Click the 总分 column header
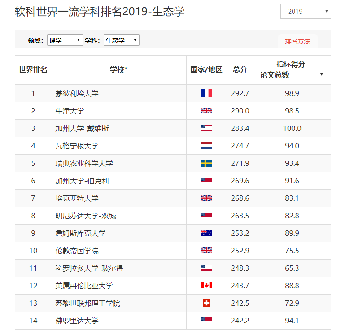 (x=240, y=69)
